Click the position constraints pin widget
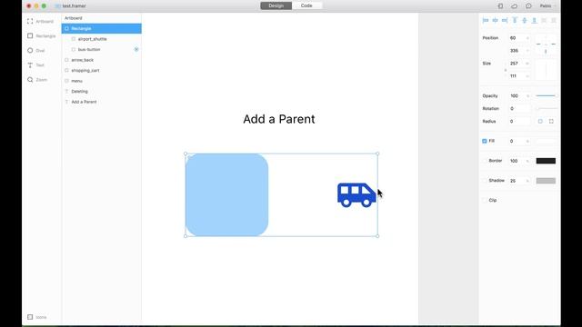The image size is (582, 327). click(546, 45)
